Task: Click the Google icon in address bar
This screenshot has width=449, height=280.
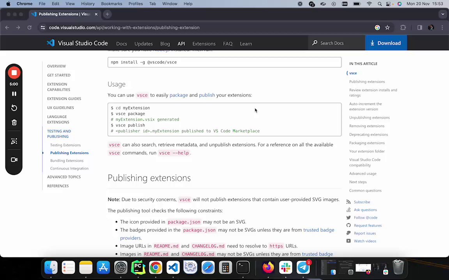Action: click(x=377, y=28)
